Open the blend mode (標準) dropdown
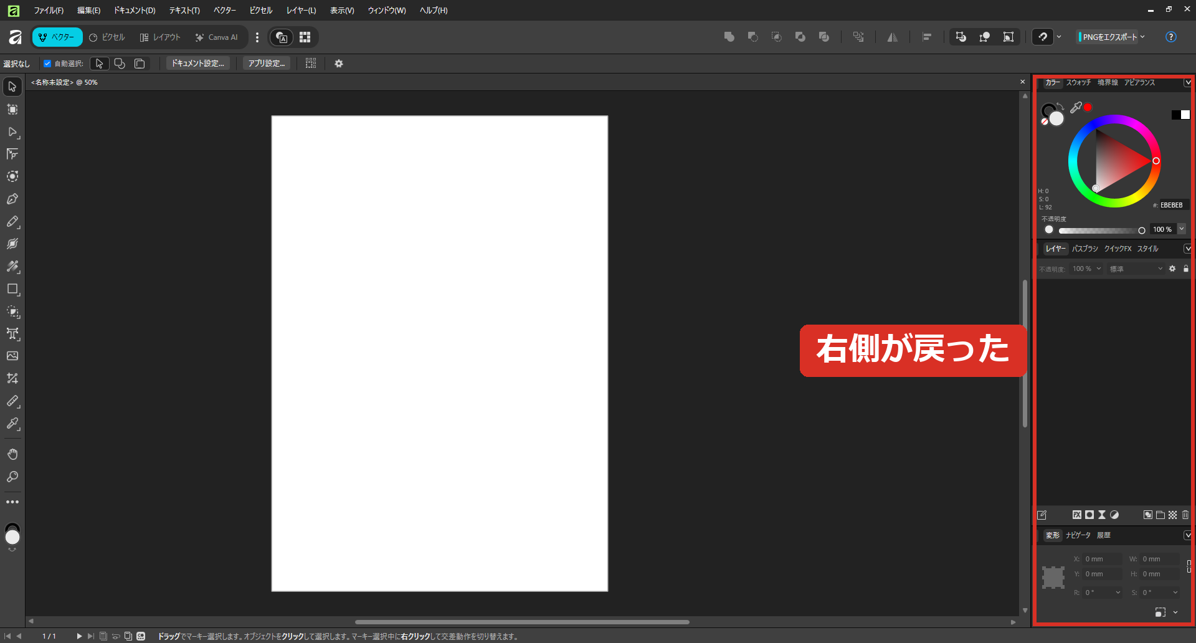 coord(1136,269)
